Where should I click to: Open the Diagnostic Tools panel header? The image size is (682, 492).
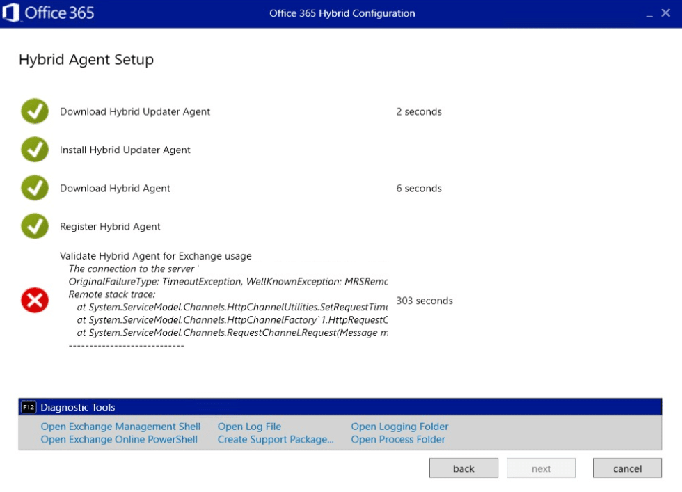(79, 407)
